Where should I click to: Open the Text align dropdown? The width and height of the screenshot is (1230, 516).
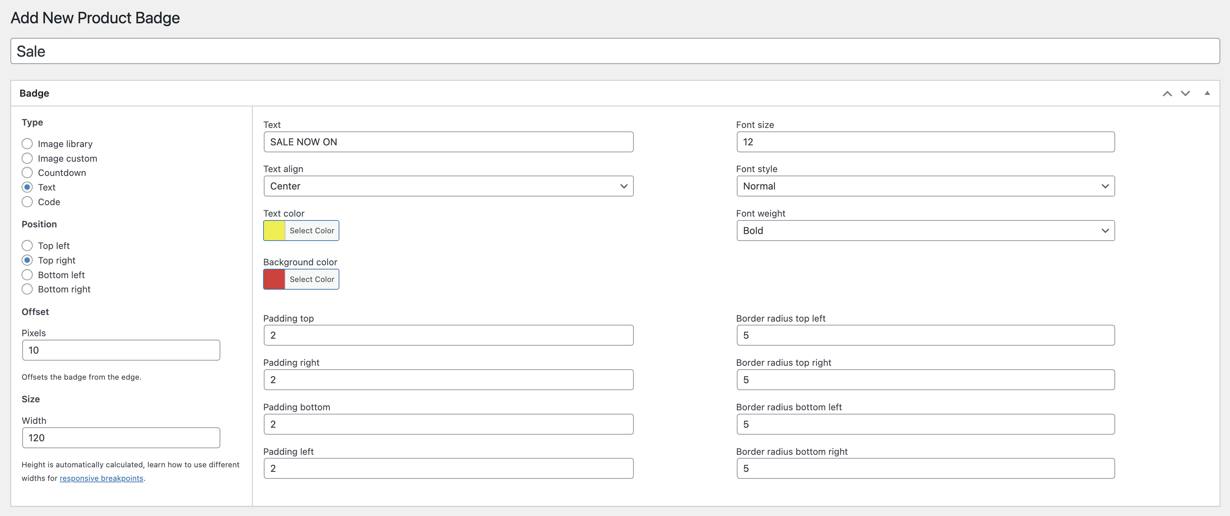click(x=448, y=186)
